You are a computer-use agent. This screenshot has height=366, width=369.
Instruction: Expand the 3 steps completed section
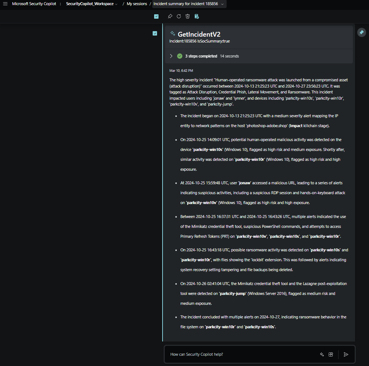pos(171,56)
